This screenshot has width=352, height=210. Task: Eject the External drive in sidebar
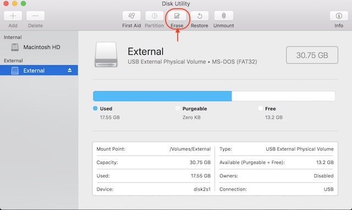point(70,70)
